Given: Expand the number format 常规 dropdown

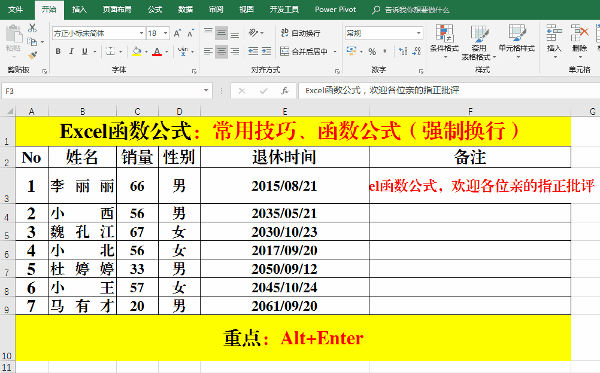Looking at the screenshot, I should [x=419, y=33].
